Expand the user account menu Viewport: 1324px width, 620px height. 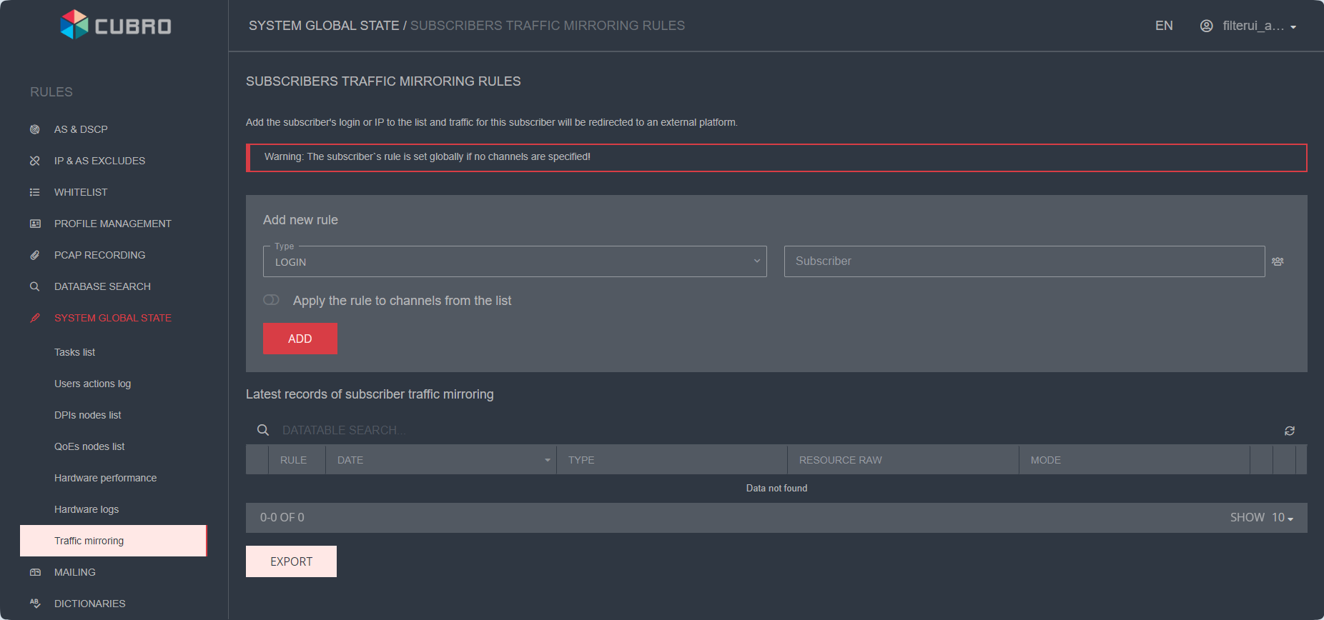click(x=1248, y=26)
